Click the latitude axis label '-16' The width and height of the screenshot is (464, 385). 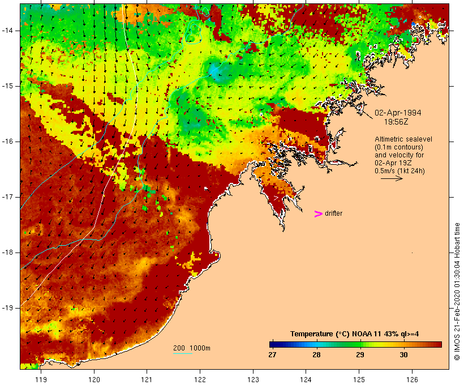pos(7,142)
